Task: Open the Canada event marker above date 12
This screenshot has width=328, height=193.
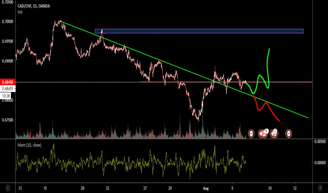Action: [x=289, y=134]
